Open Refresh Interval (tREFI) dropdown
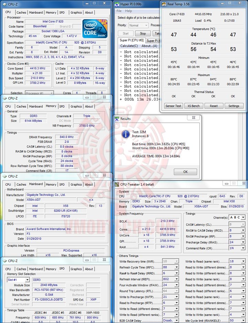 [177, 279]
